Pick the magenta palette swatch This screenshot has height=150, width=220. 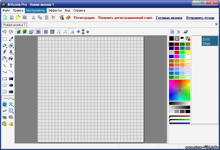(177, 57)
